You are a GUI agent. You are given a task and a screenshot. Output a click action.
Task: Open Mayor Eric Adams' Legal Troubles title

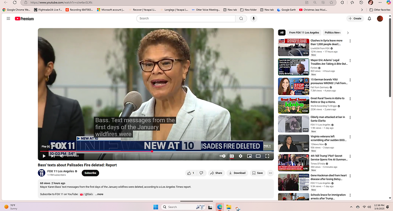click(x=329, y=62)
